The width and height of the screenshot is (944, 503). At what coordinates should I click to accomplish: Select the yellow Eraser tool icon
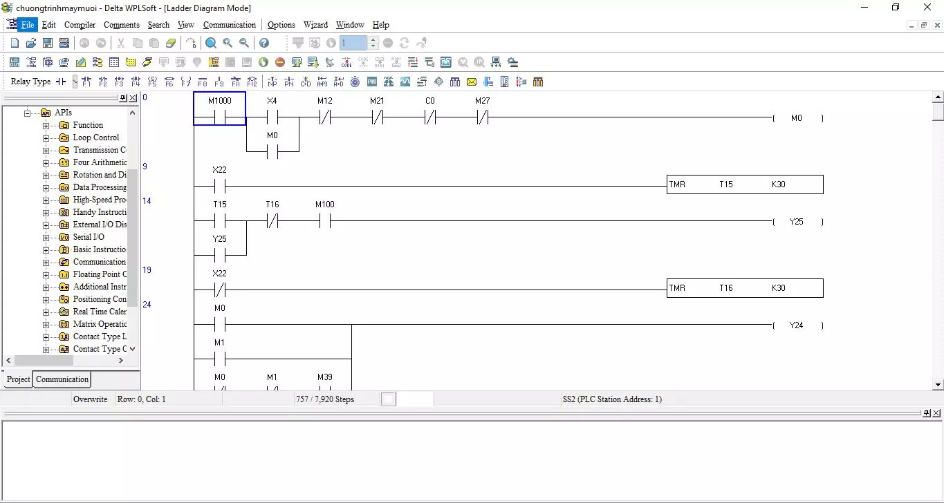(x=171, y=43)
